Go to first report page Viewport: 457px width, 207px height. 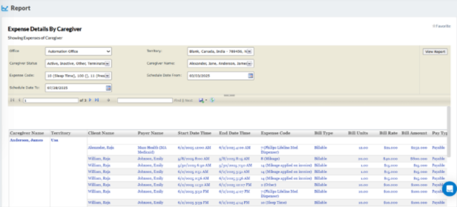(x=12, y=100)
